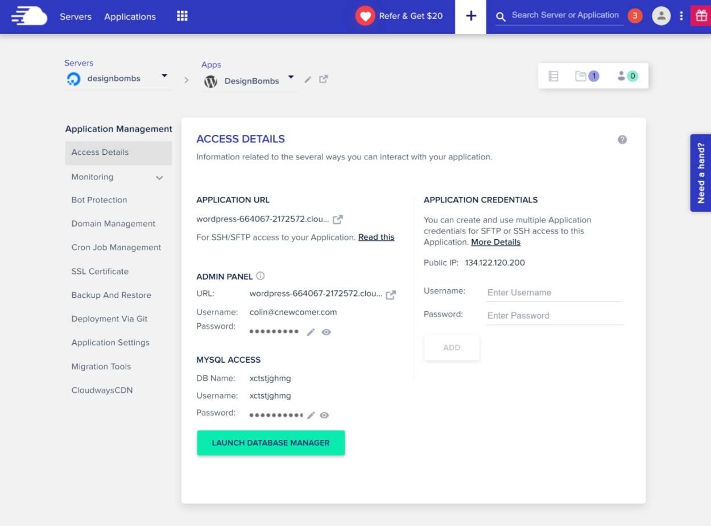Screen dimensions: 711x526
Task: Reveal the Admin Panel password with the eye icon
Action: [x=326, y=331]
